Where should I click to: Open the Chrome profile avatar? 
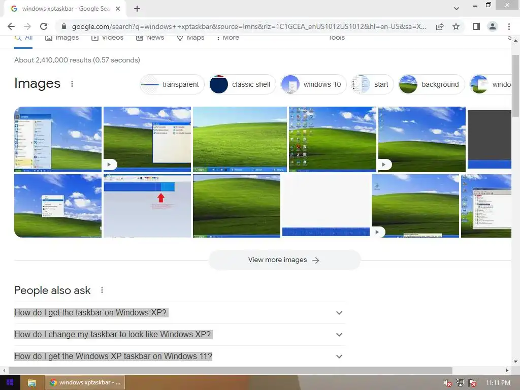pyautogui.click(x=493, y=26)
